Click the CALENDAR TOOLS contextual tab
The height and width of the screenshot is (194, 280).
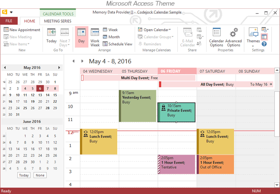pyautogui.click(x=58, y=14)
